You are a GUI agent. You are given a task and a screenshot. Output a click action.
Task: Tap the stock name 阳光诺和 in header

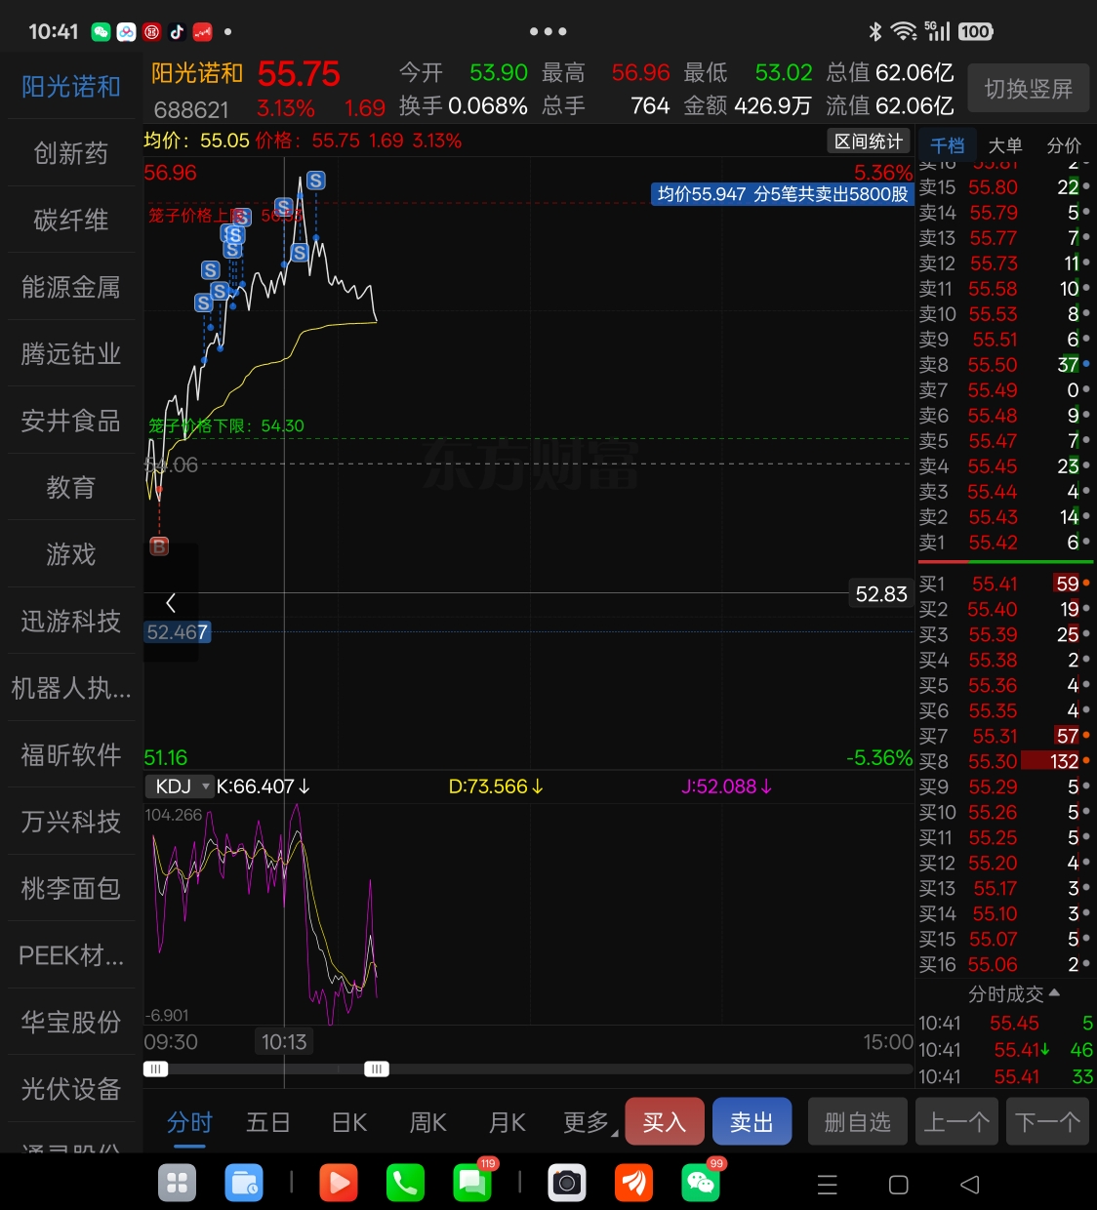tap(197, 74)
